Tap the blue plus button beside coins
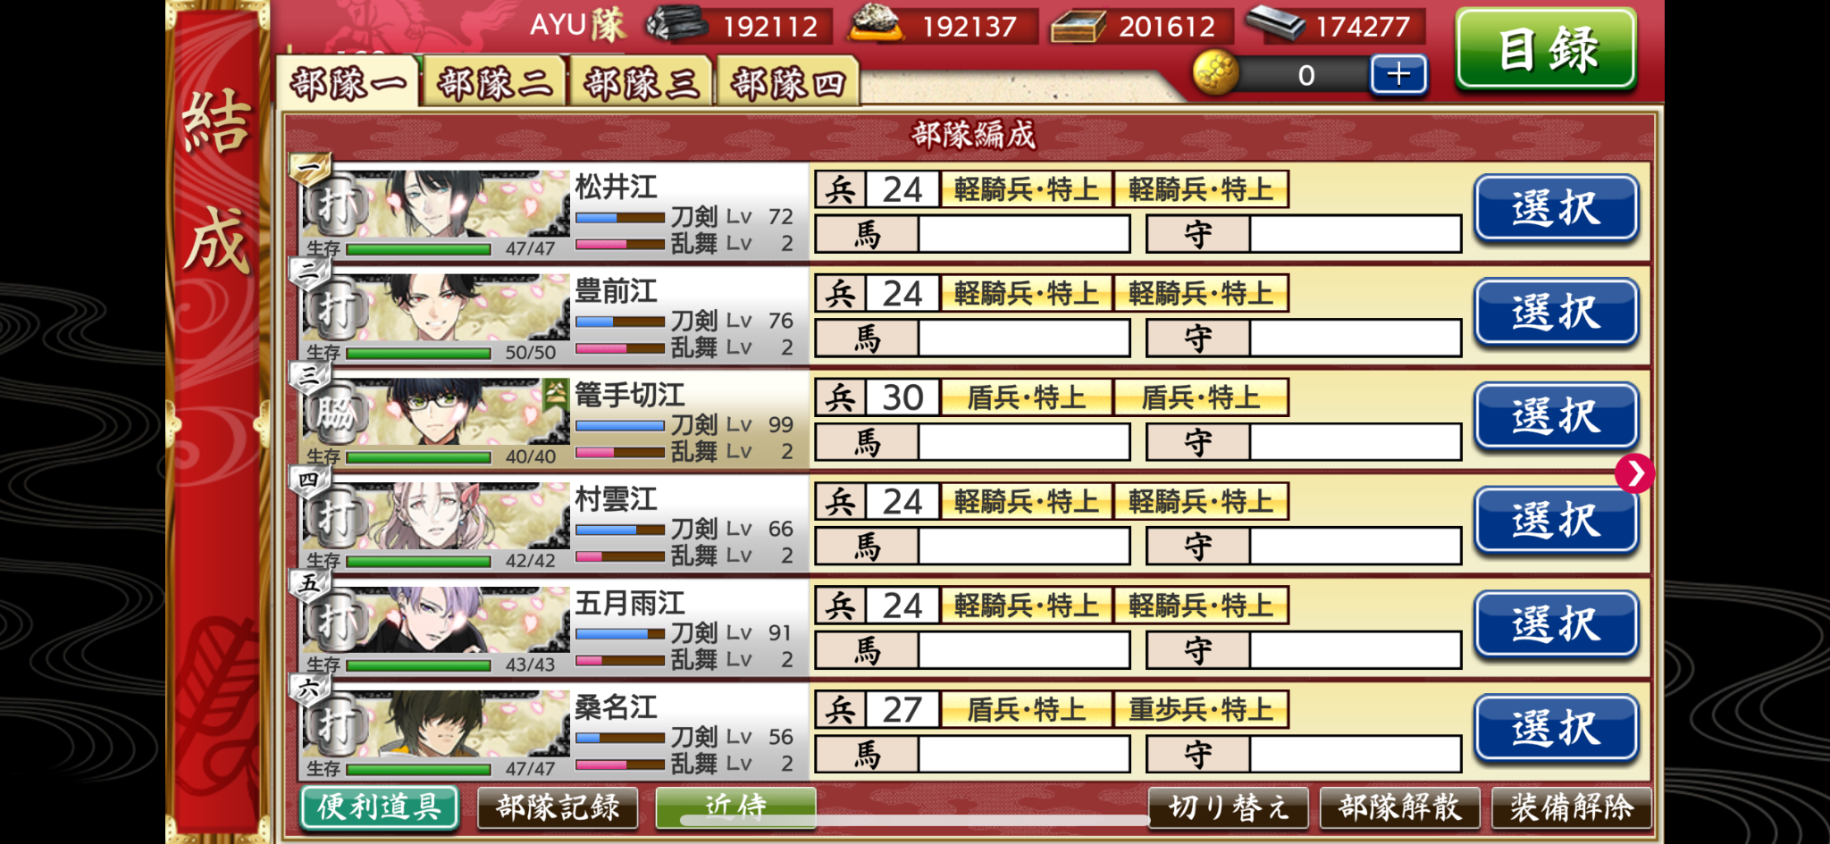Image resolution: width=1830 pixels, height=844 pixels. 1398,74
